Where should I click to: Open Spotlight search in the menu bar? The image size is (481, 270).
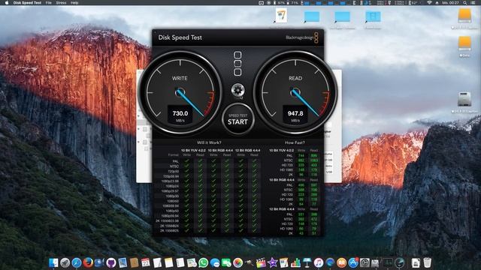(x=465, y=2)
